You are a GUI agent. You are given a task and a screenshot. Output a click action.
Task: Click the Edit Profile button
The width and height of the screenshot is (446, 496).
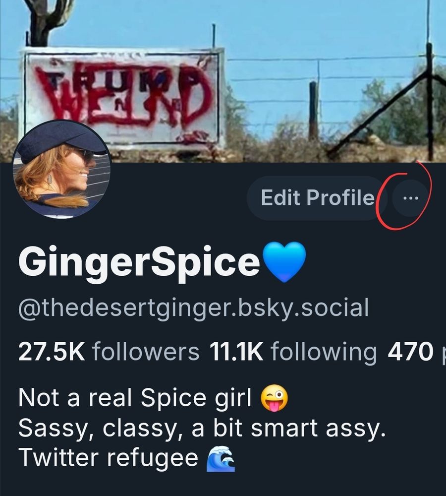[317, 198]
